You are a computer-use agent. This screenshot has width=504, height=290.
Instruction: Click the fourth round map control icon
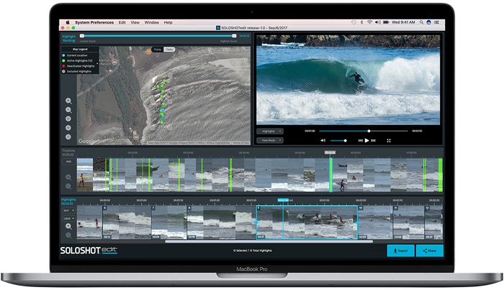[68, 128]
